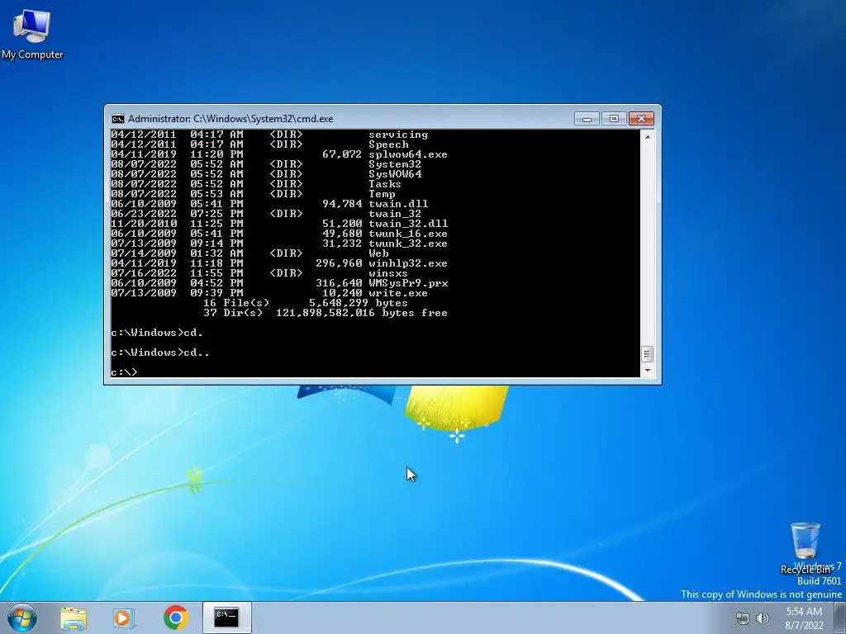Click the splwow64.exe file name
846x634 pixels.
click(x=408, y=154)
